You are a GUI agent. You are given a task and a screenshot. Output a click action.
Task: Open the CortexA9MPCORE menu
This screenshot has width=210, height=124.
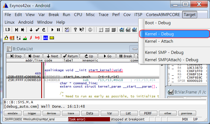pyautogui.click(x=164, y=15)
